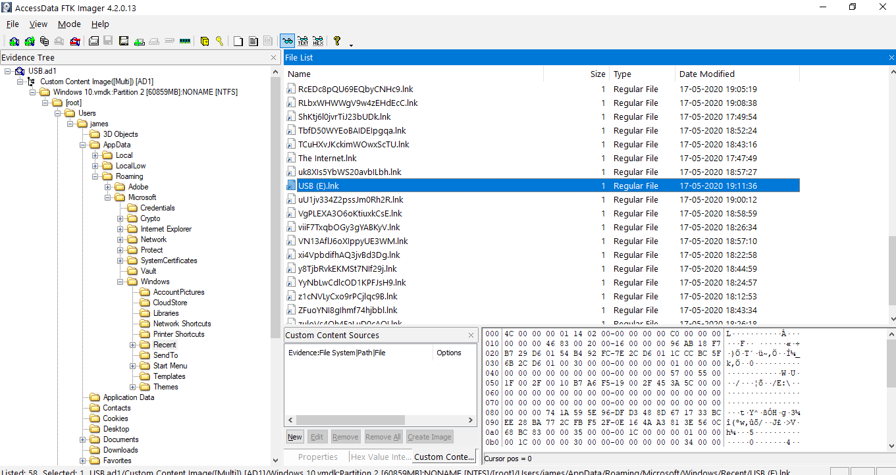Click the Add Evidence Item toolbar icon
The height and width of the screenshot is (475, 896).
point(14,41)
